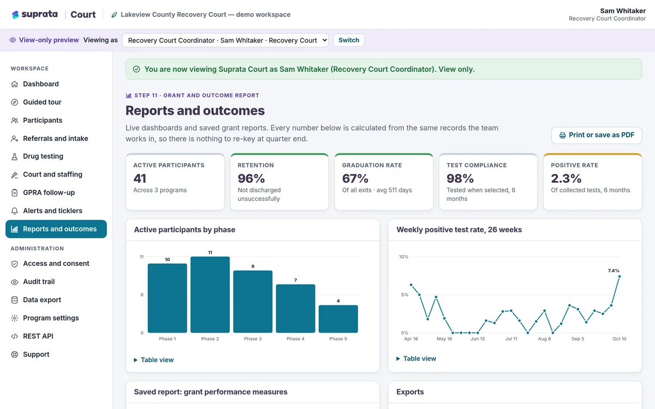
Task: Open the Alerts and ticklers bell icon
Action: point(15,211)
